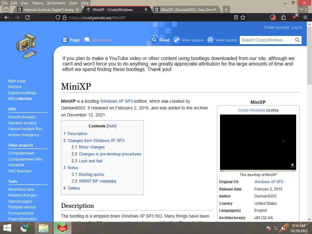
Task: Open Windows XP SP3 link in intro
Action: tap(116, 101)
